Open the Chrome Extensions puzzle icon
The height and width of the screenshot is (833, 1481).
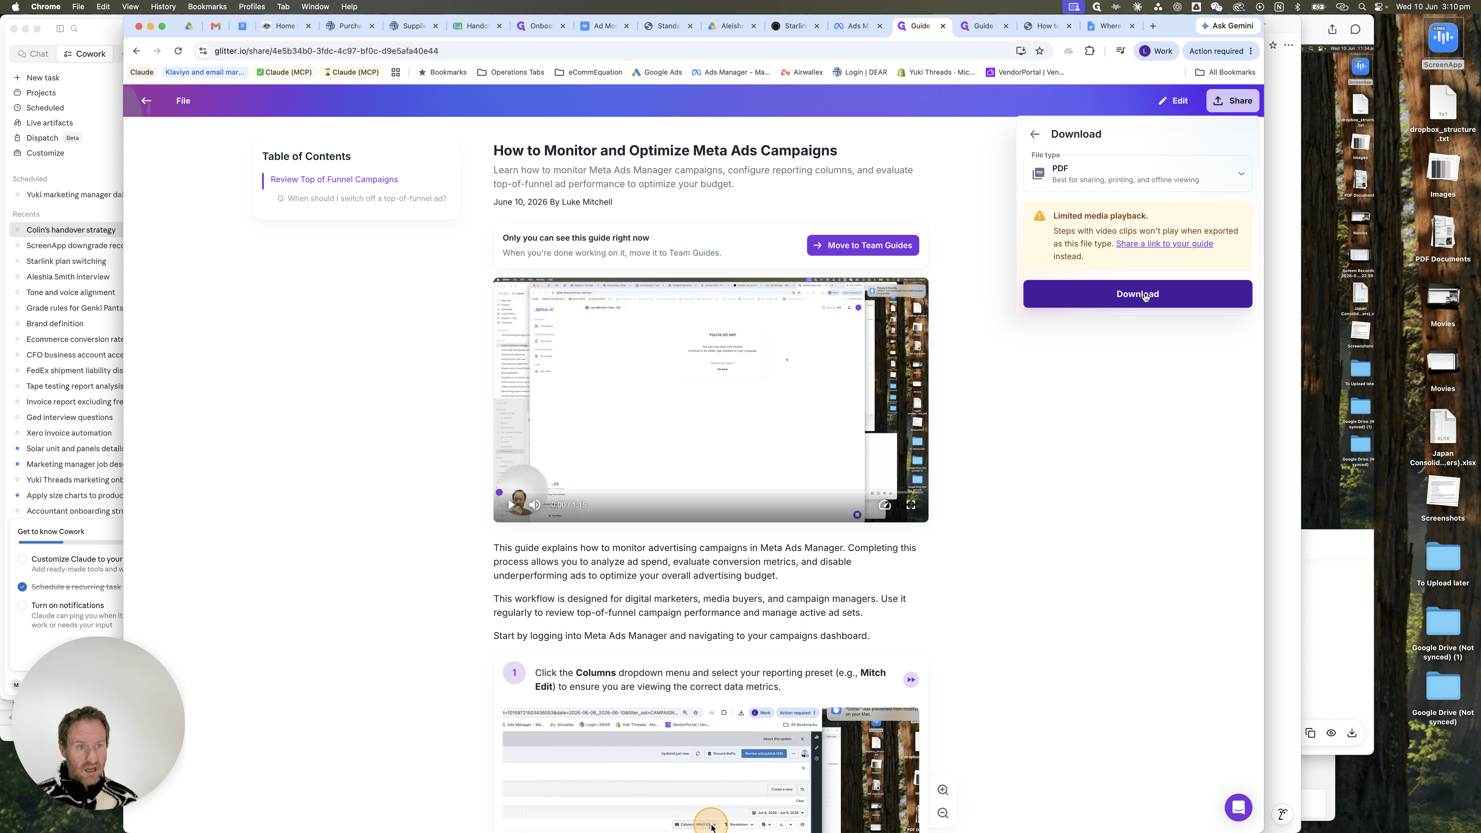(x=1090, y=51)
